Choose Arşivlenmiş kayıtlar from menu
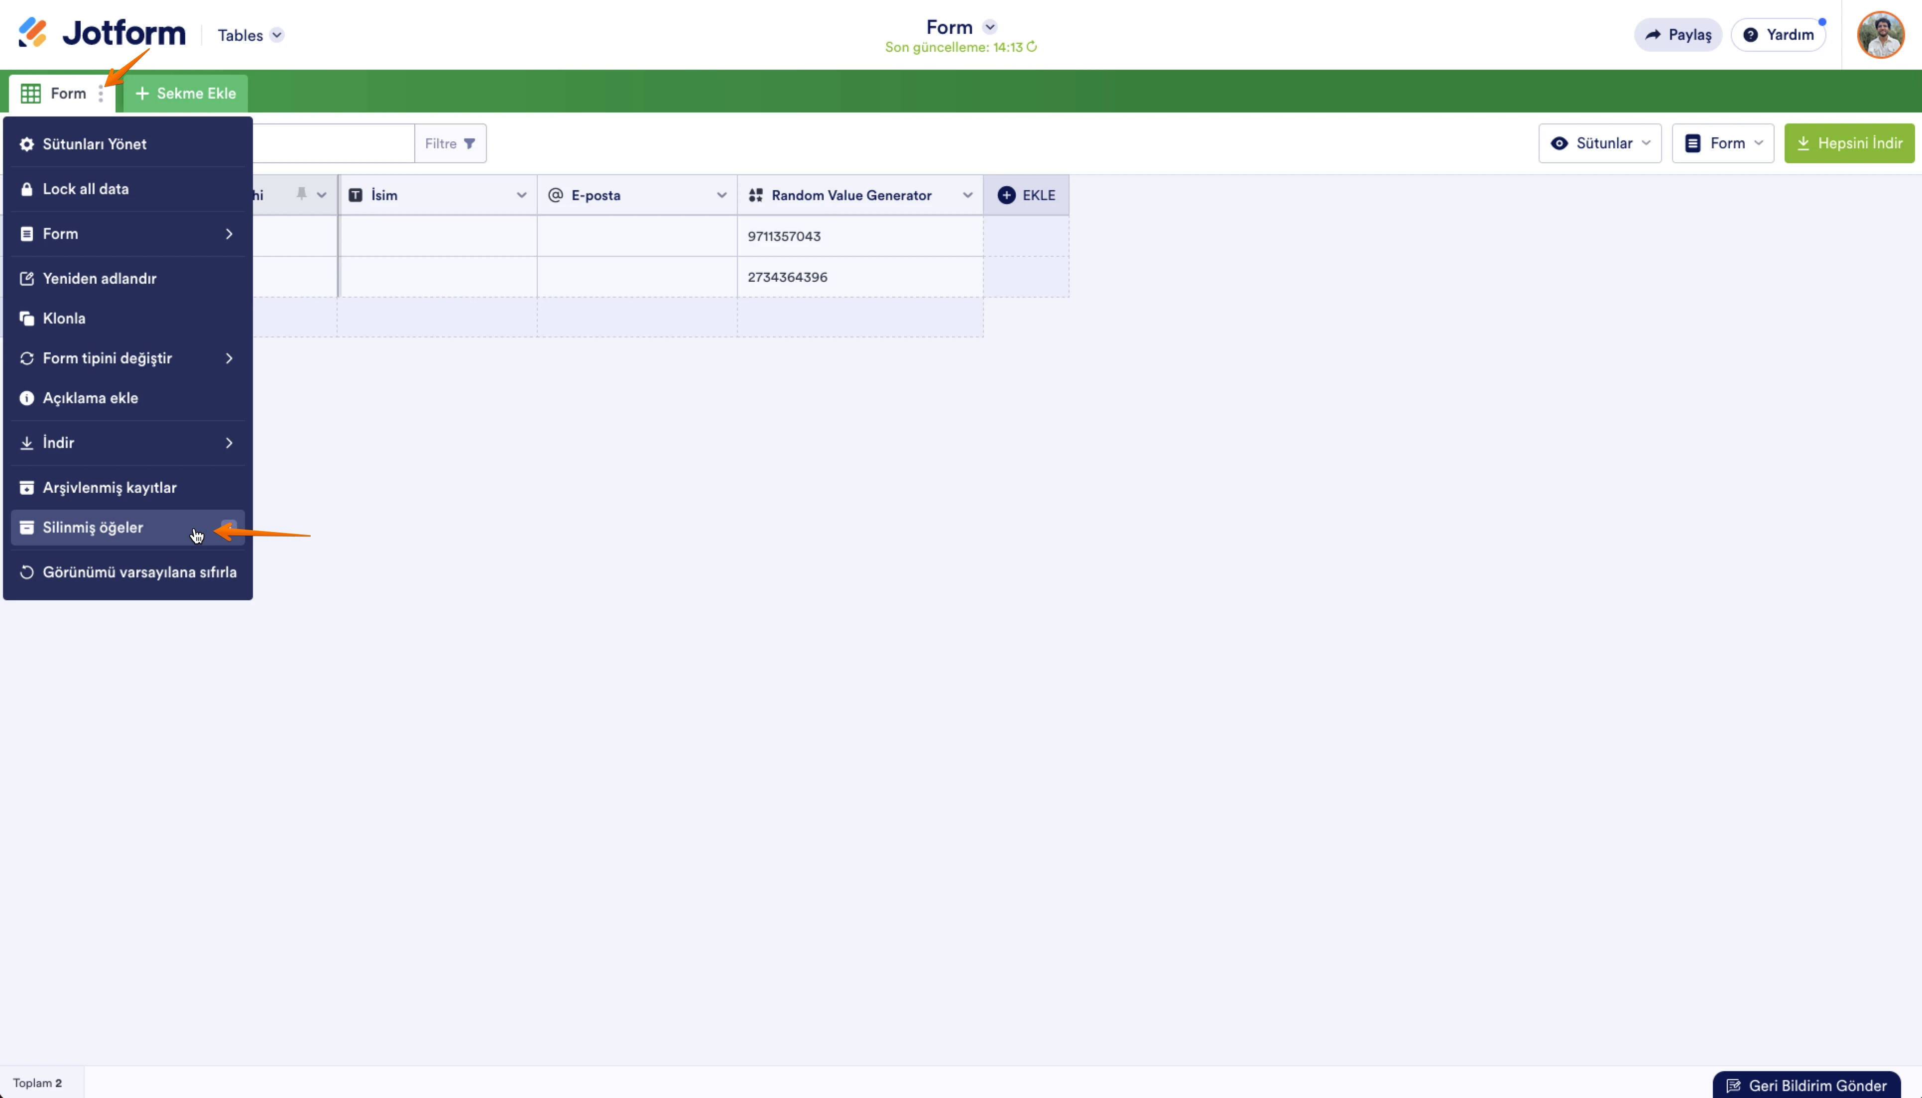Viewport: 1922px width, 1098px height. coord(110,488)
